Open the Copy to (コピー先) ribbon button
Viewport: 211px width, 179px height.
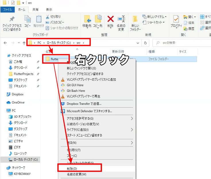pos(98,22)
